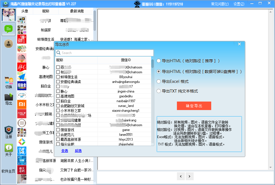This screenshot has width=275, height=185.
Task: Click the green chat messages sidebar icon
Action: tap(8, 29)
